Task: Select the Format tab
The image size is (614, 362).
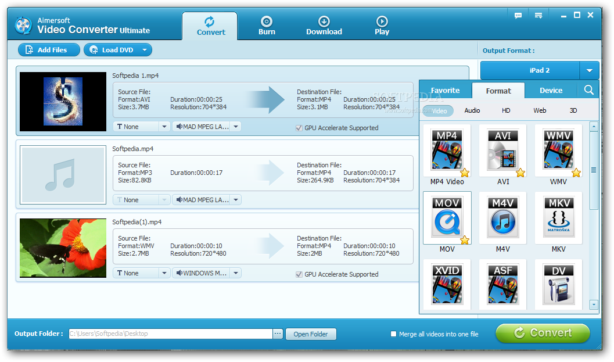Action: 498,91
